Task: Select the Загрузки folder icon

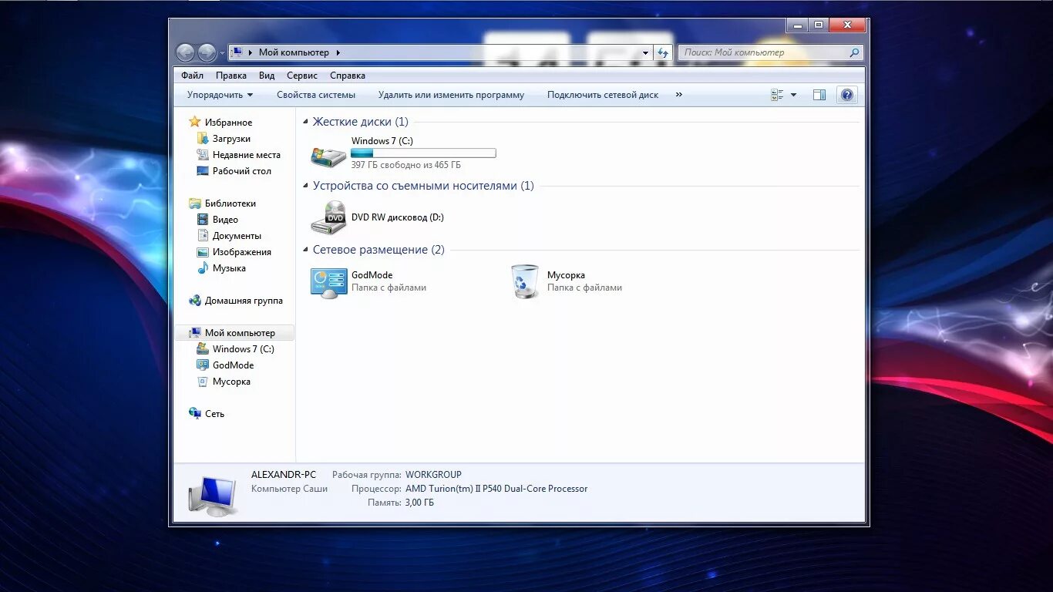Action: pyautogui.click(x=203, y=139)
